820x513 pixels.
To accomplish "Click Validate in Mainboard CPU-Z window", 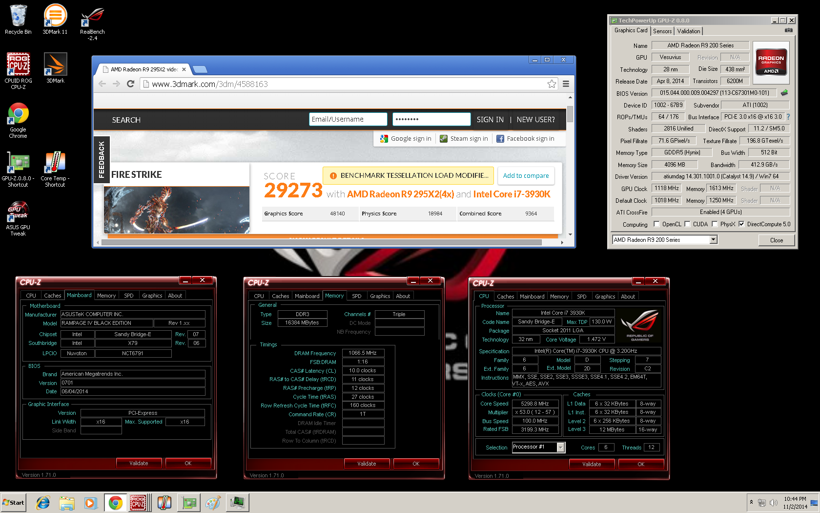I will 139,463.
